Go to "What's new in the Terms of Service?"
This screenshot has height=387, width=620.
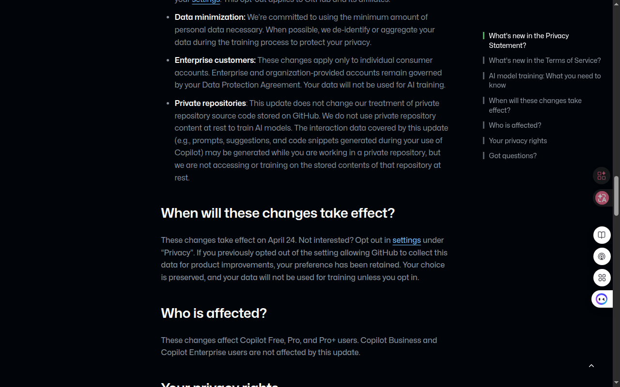coord(544,60)
